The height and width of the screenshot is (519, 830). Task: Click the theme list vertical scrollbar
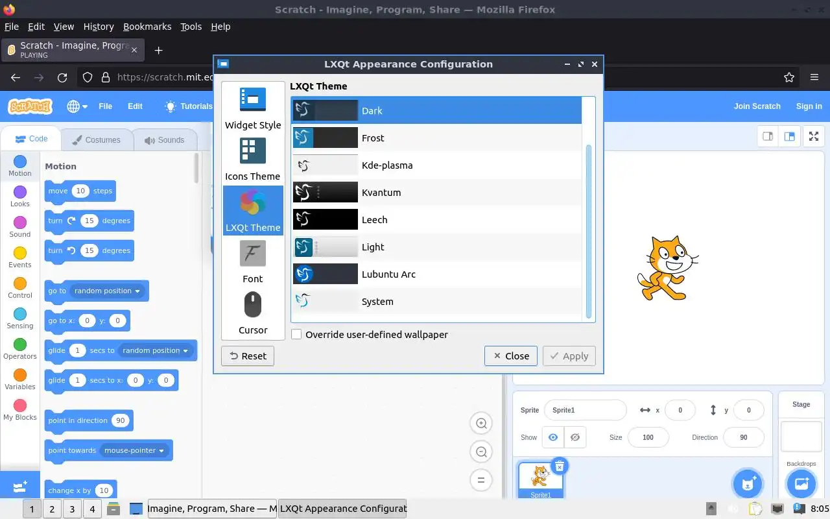tap(589, 231)
